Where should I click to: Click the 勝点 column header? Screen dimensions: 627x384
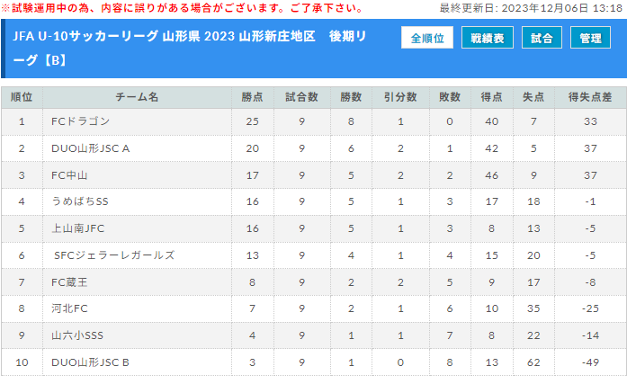(252, 97)
